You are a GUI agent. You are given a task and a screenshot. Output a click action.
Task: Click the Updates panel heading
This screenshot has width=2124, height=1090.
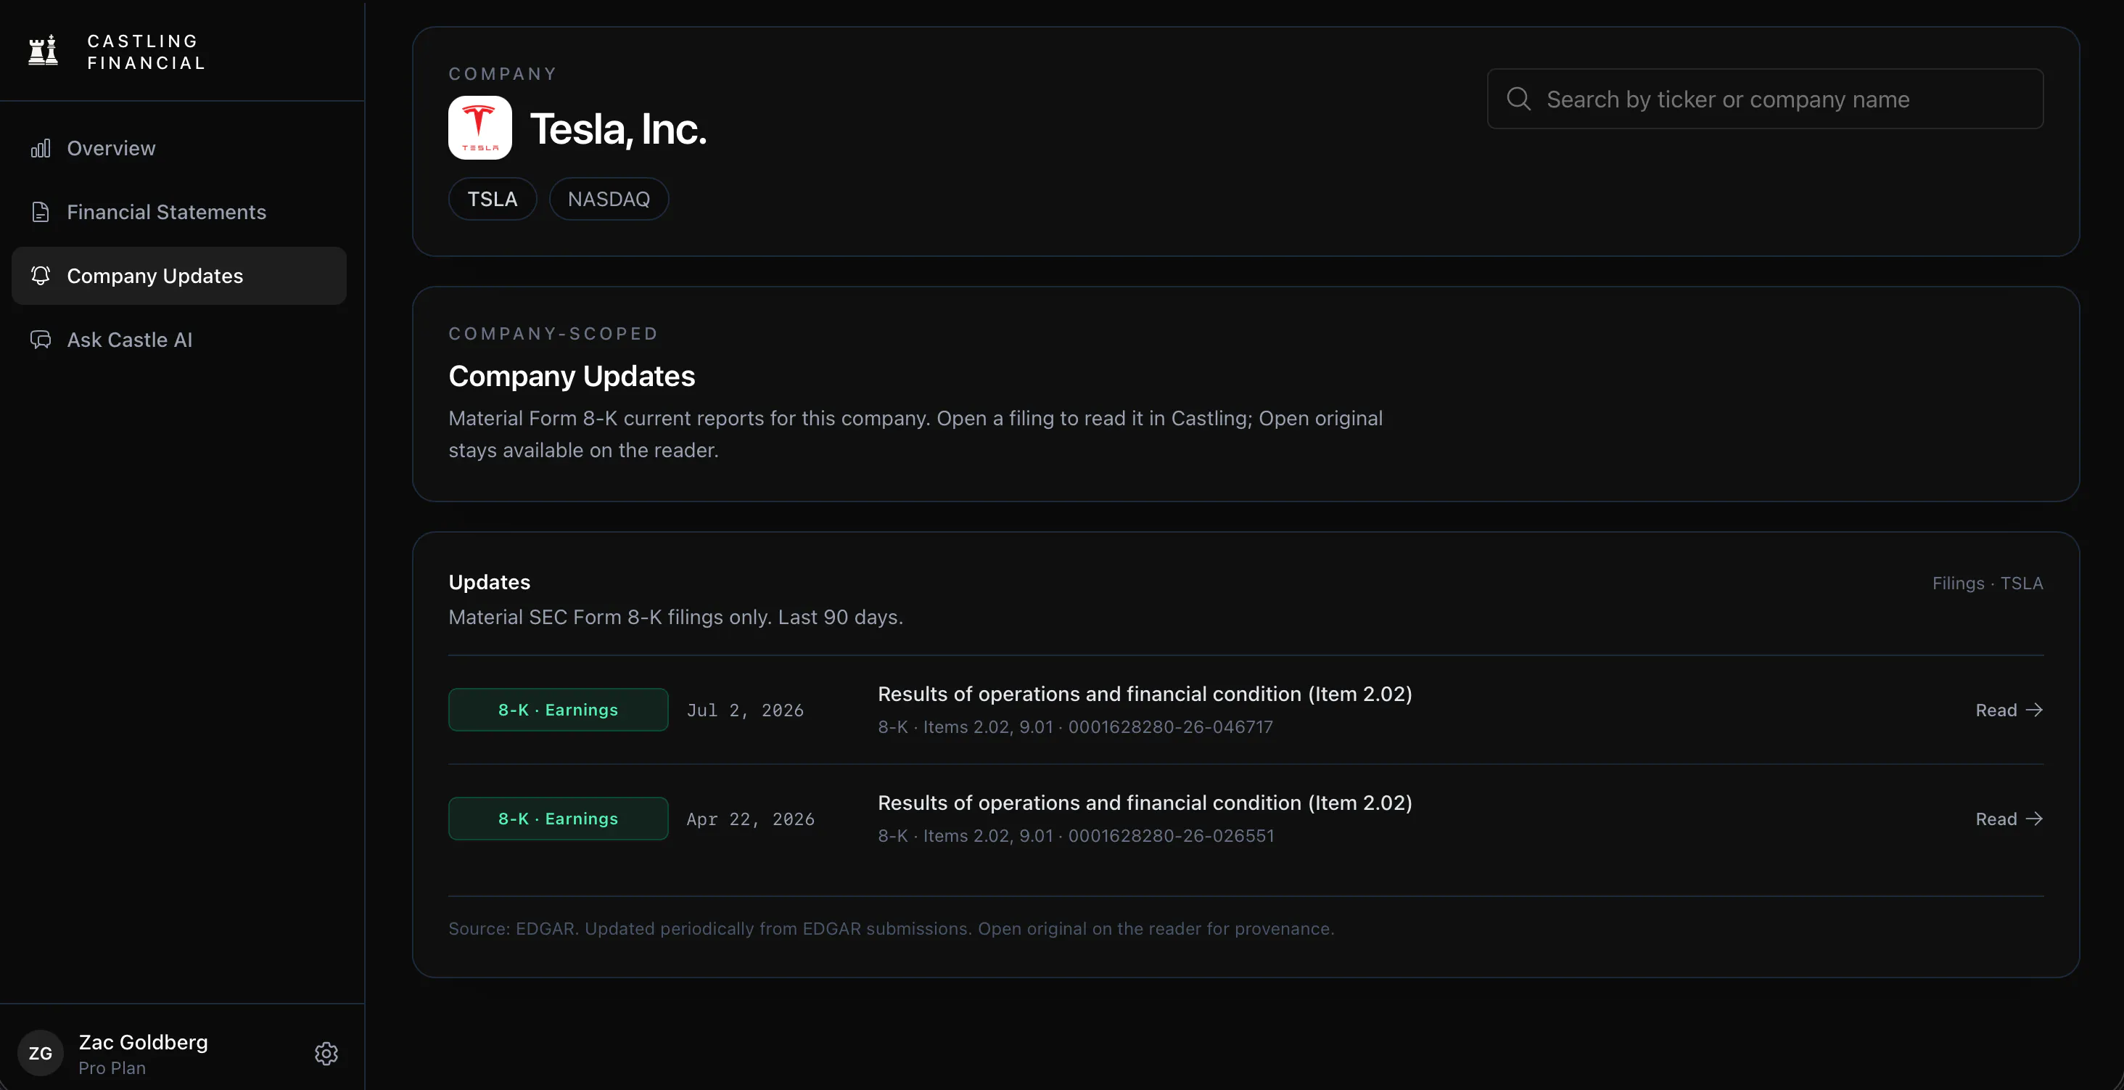tap(489, 583)
